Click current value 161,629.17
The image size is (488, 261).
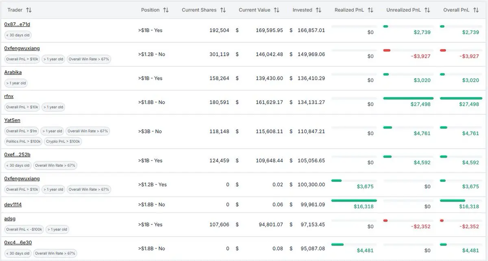[x=269, y=102]
